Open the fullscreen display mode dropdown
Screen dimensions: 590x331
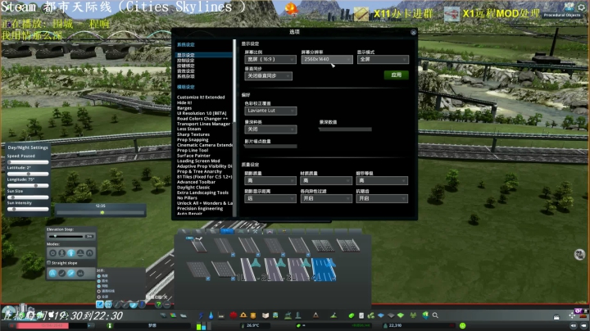click(x=383, y=60)
